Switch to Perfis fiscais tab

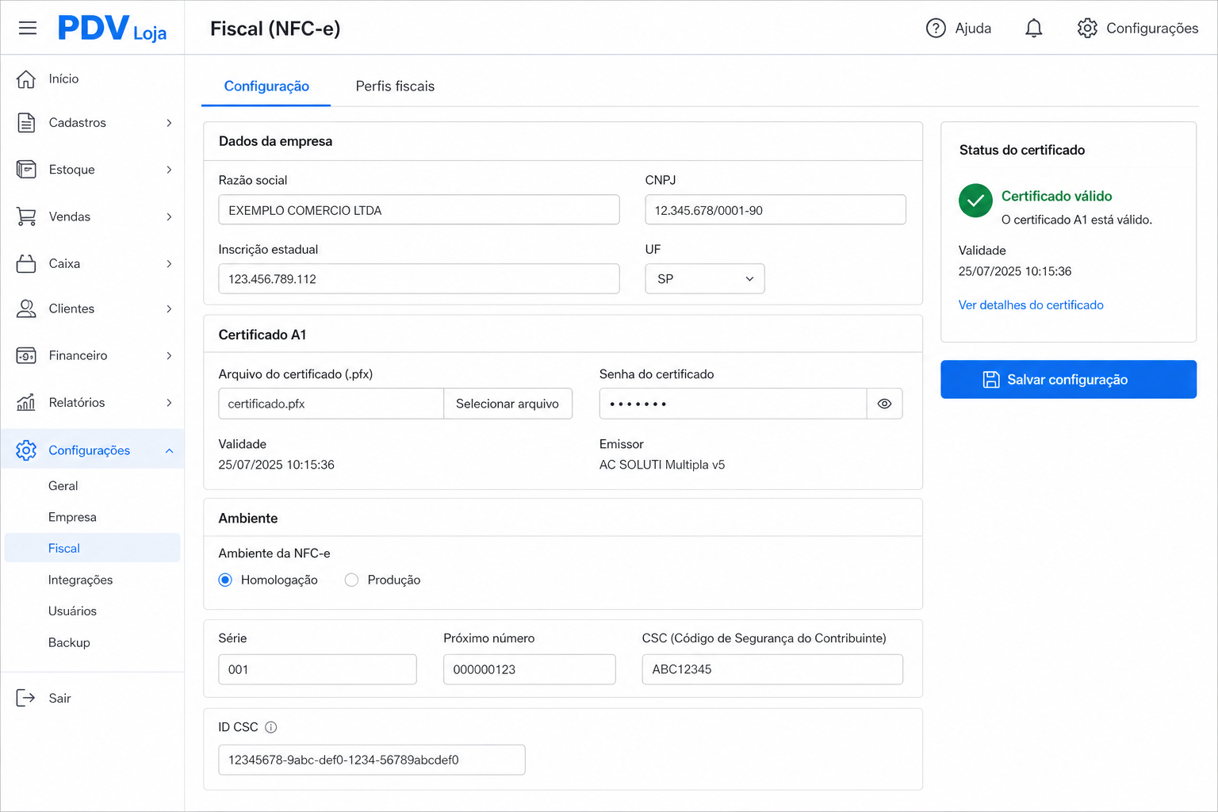pyautogui.click(x=395, y=86)
